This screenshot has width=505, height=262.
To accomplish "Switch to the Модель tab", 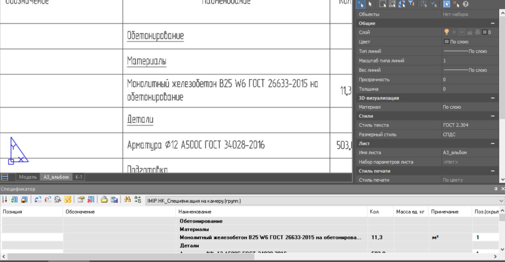I will click(x=28, y=177).
